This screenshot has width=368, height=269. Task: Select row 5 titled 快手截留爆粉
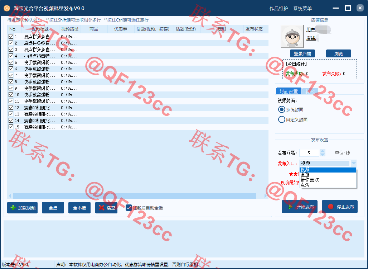138,62
